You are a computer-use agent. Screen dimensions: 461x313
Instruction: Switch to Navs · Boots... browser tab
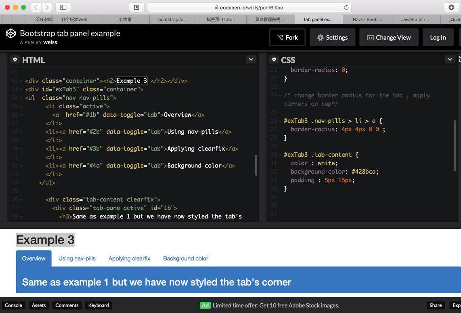(367, 19)
